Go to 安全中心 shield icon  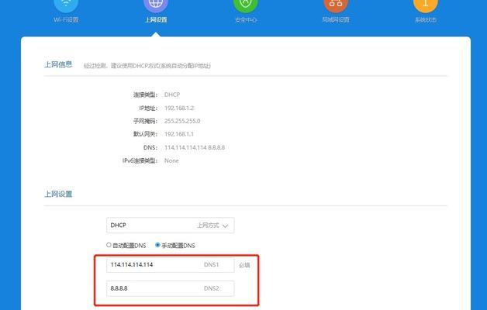click(x=246, y=6)
